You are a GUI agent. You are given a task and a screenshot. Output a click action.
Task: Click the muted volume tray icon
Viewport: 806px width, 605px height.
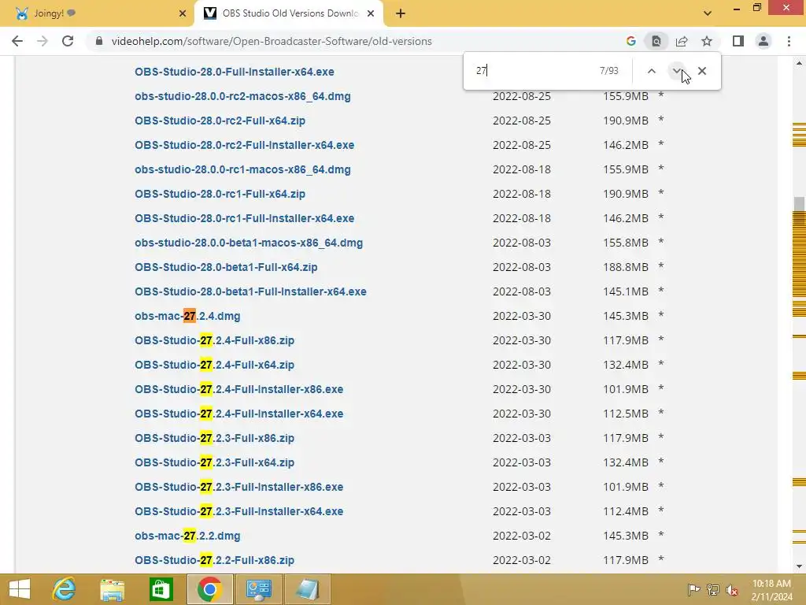(732, 589)
